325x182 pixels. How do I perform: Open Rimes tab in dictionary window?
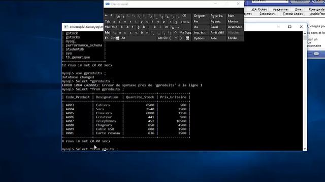coord(299,10)
